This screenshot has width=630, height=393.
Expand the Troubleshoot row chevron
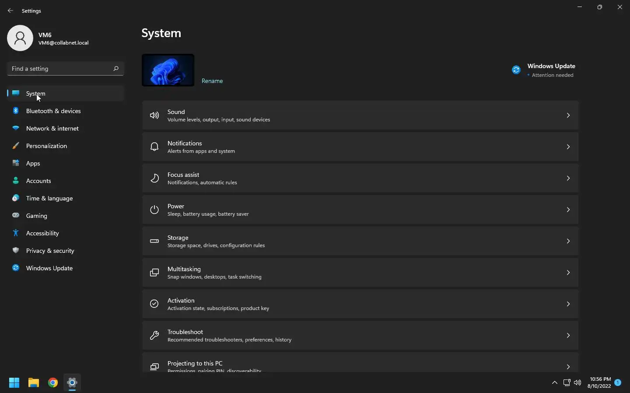coord(568,335)
